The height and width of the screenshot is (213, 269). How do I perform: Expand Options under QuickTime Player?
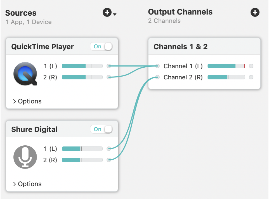(27, 101)
